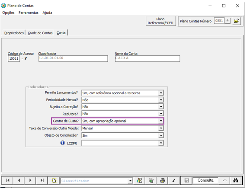
Task: Click the Código de Acesso field
Action: tap(14, 58)
